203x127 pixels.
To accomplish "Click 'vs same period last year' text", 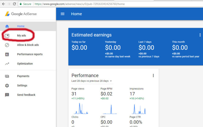I will pos(186,57).
